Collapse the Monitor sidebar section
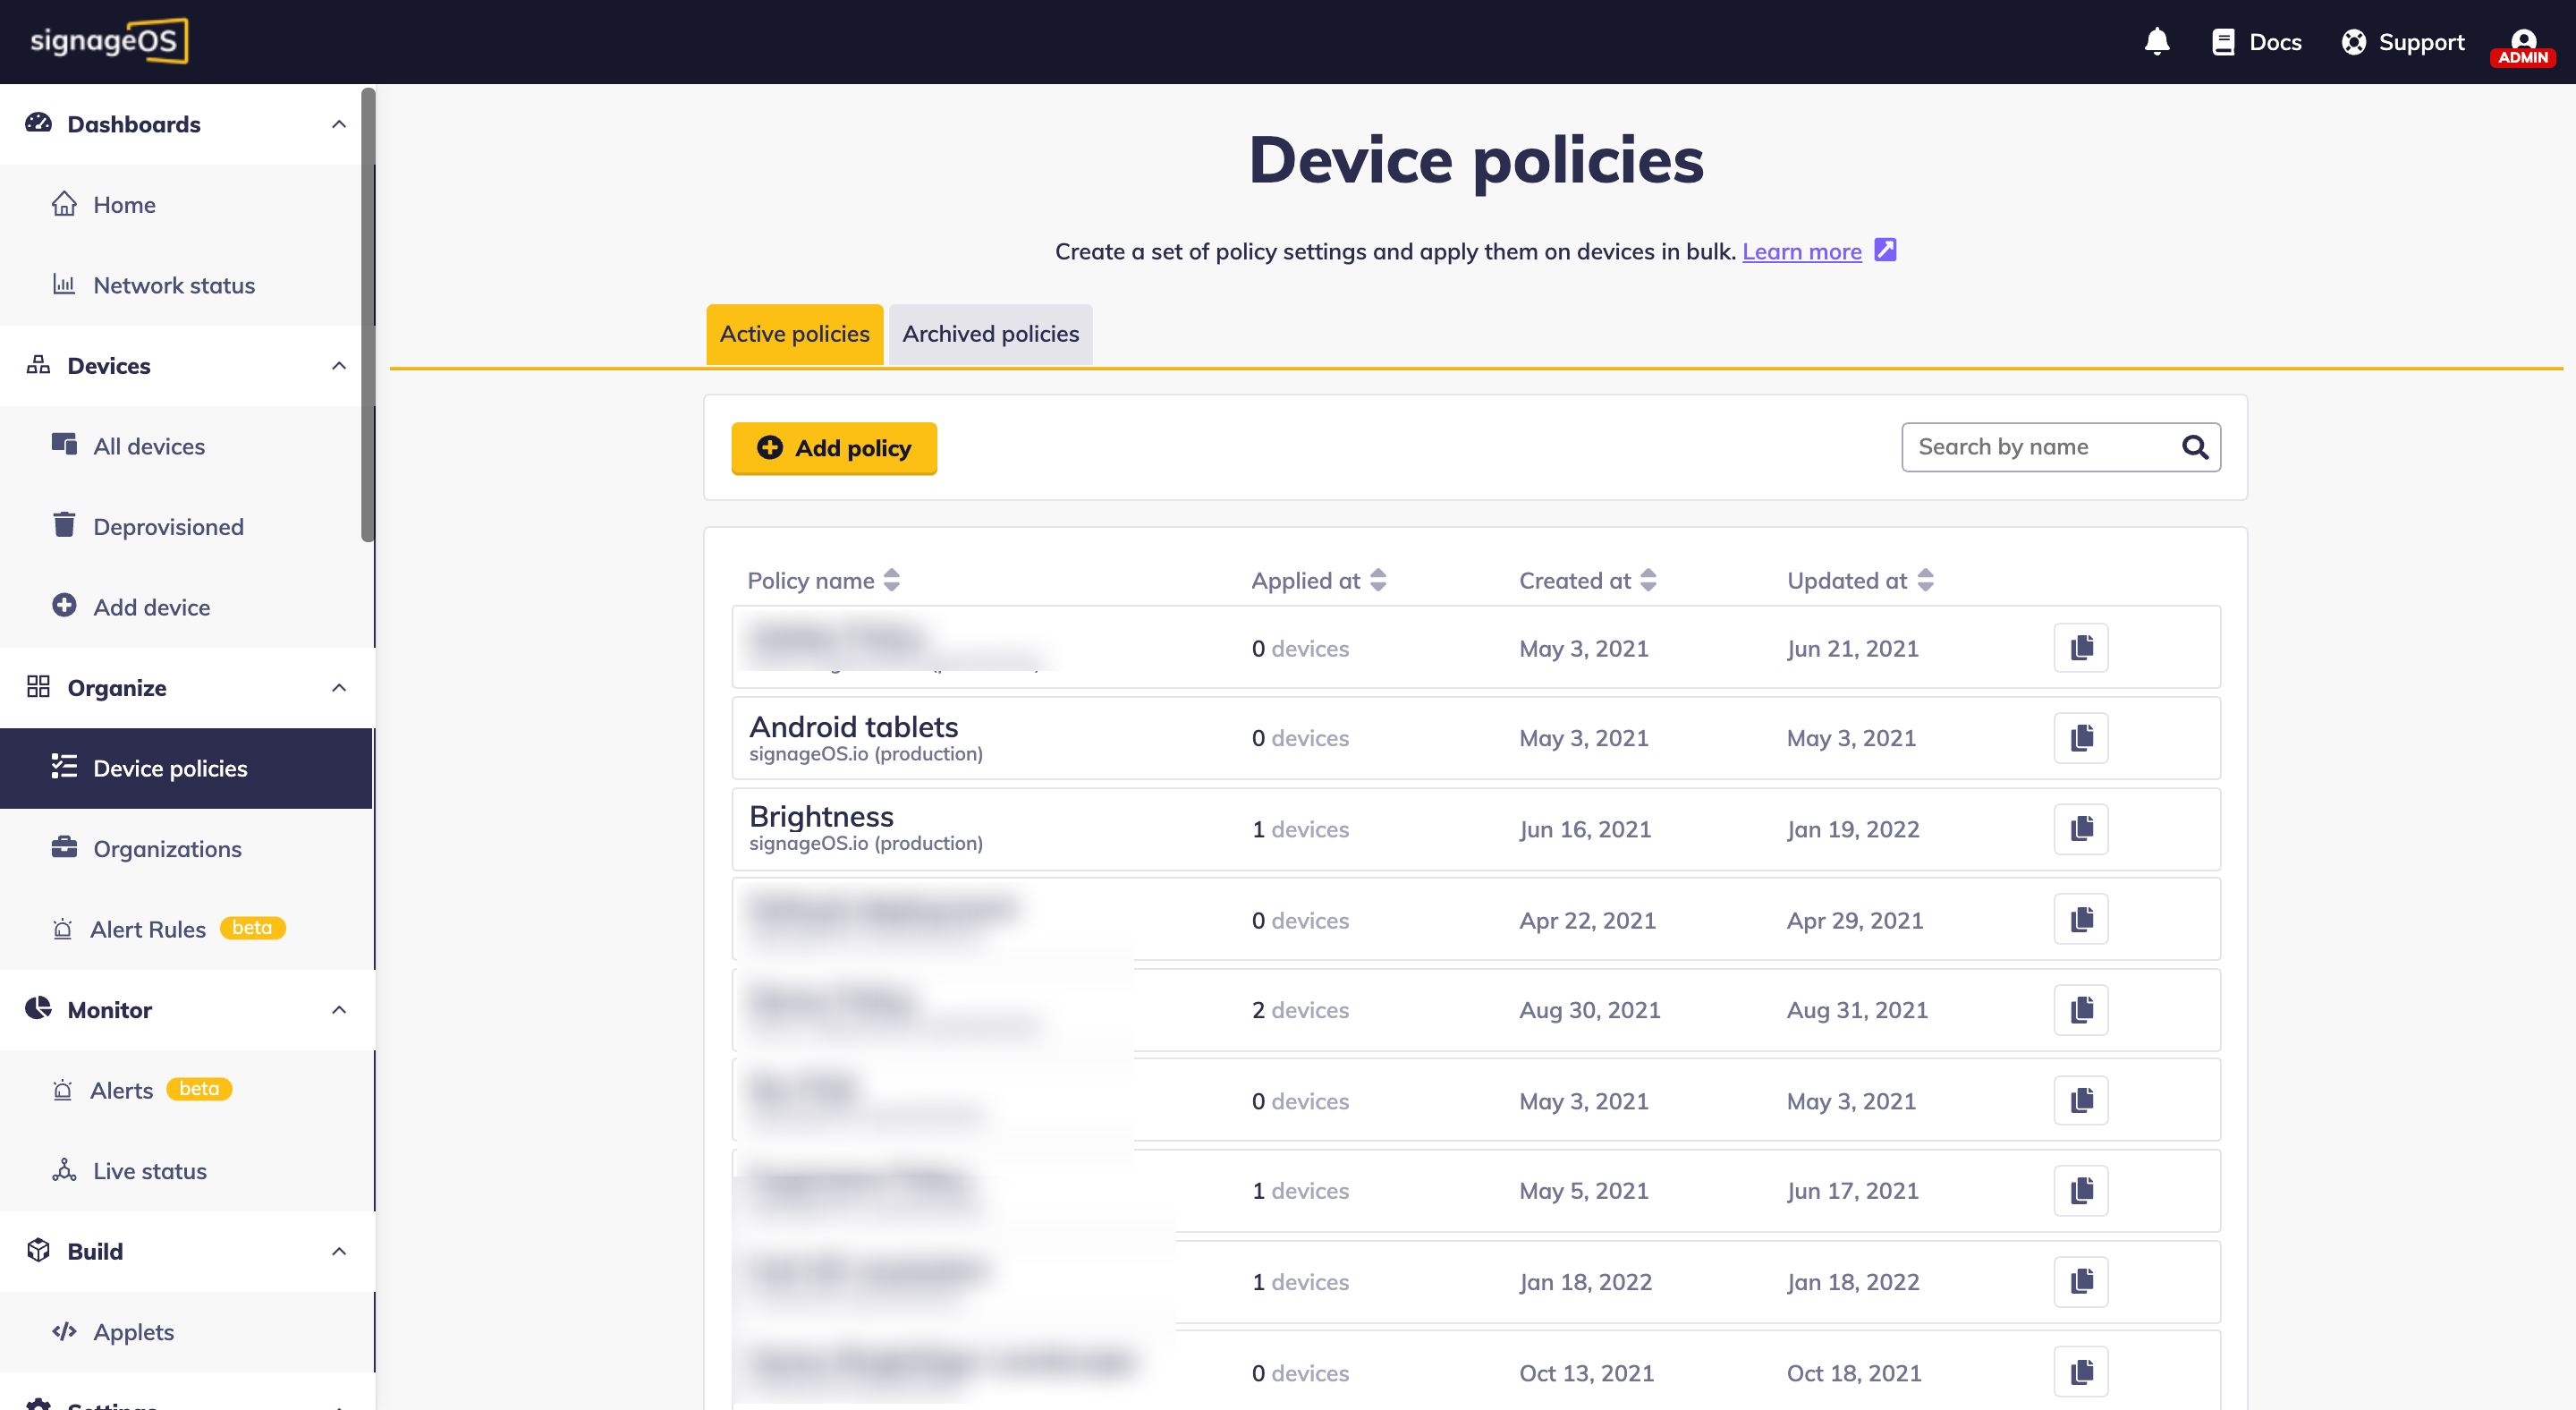This screenshot has height=1410, width=2576. pyautogui.click(x=339, y=1010)
